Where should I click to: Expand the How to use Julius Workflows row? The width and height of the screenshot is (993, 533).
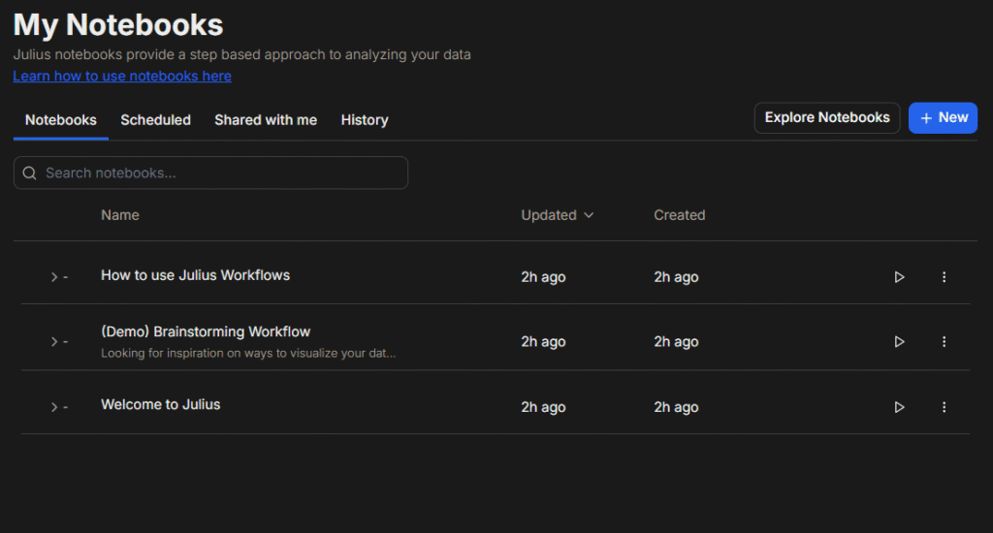click(x=54, y=277)
